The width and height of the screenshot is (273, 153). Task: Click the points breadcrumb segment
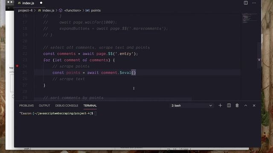96,10
